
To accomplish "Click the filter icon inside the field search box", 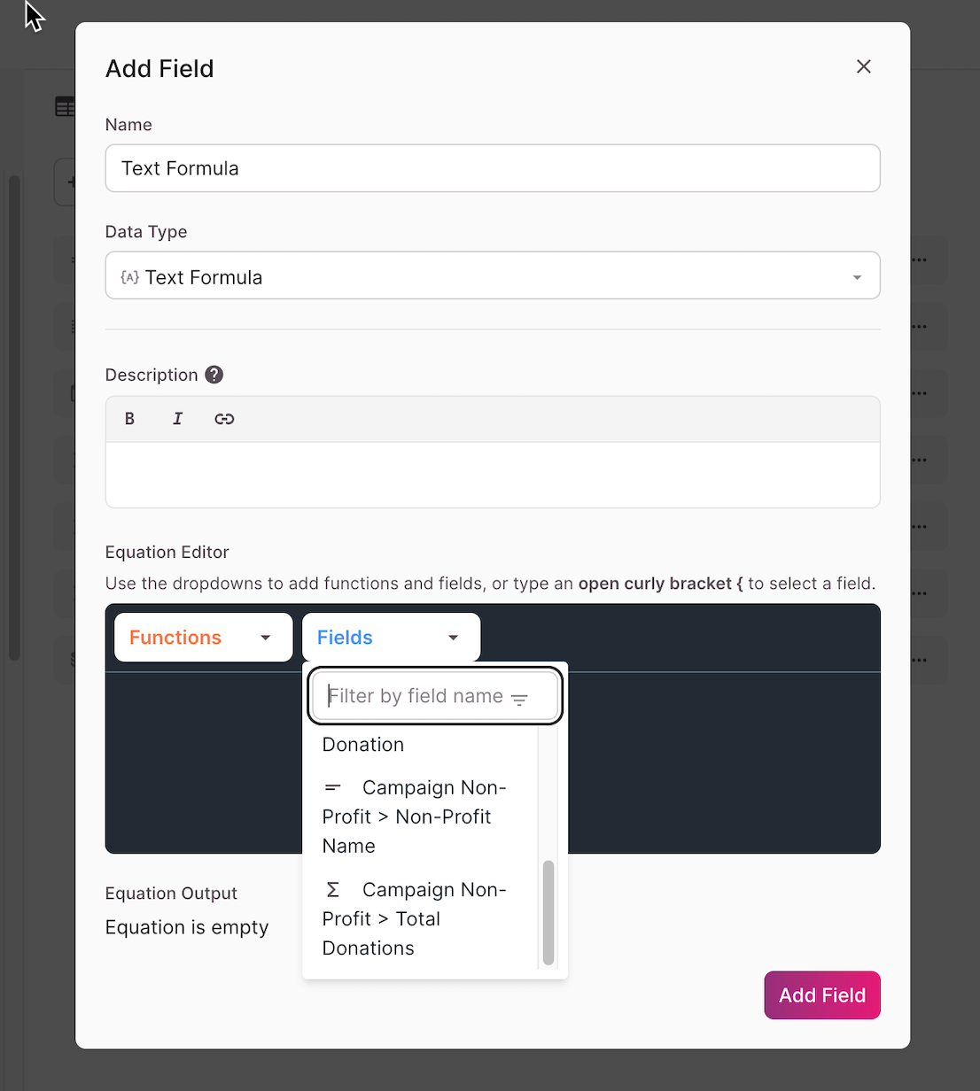I will point(519,697).
